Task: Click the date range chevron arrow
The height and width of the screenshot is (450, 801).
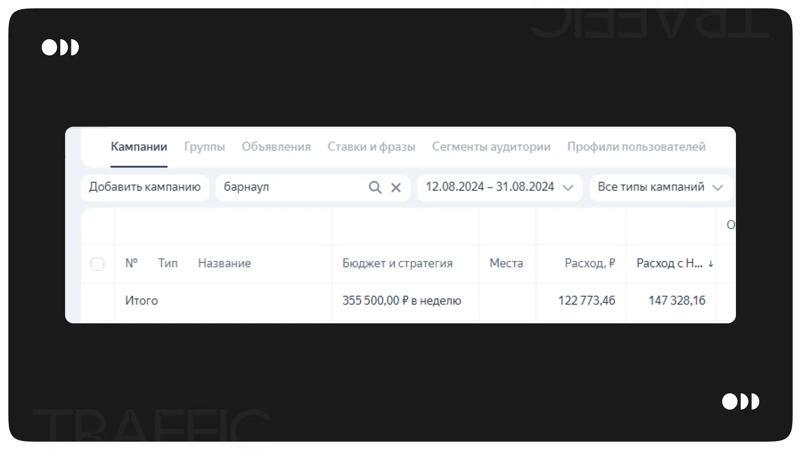Action: pyautogui.click(x=567, y=187)
